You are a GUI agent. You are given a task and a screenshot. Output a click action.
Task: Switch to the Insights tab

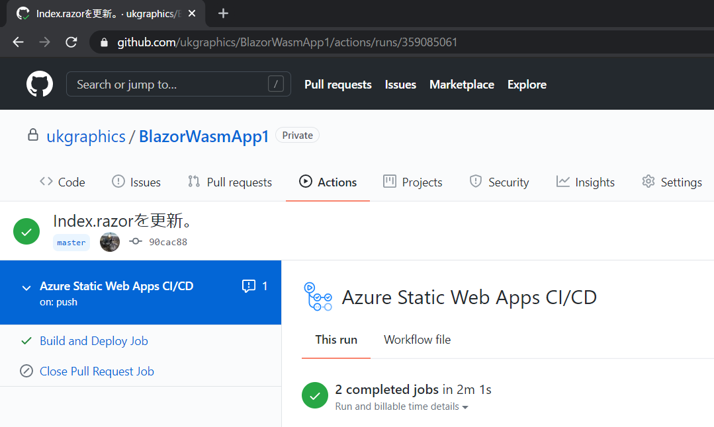click(585, 182)
